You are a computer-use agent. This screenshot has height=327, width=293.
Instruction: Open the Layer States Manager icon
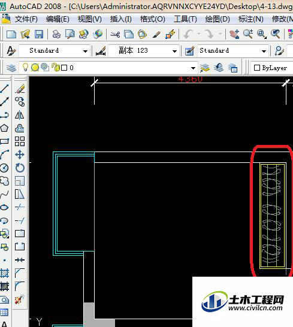click(232, 68)
